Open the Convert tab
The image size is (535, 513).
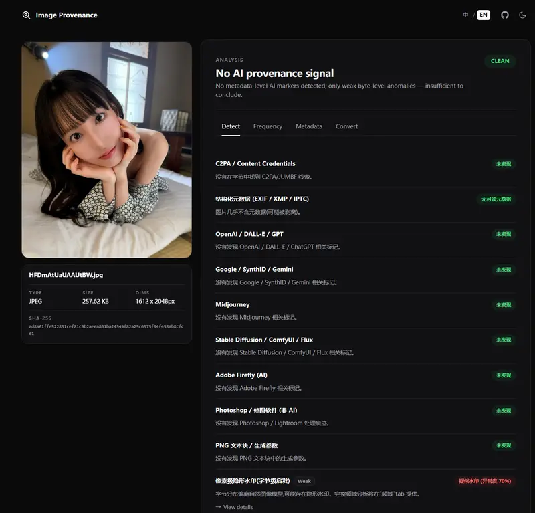point(346,126)
